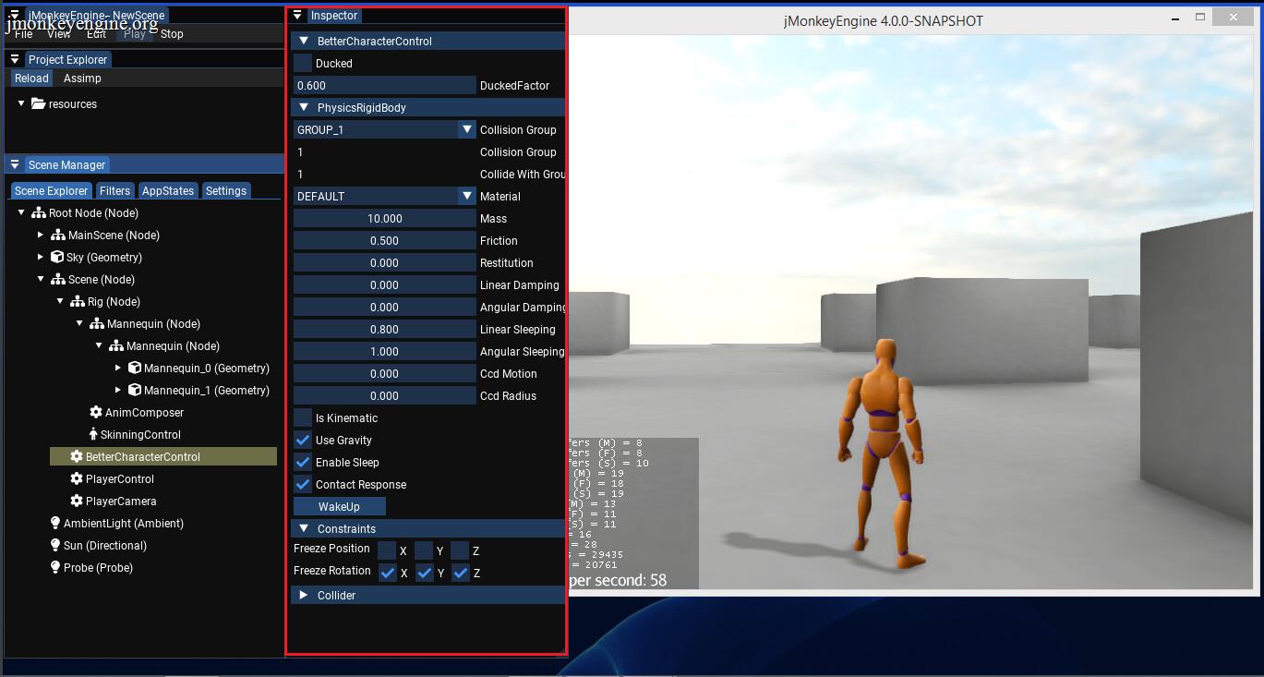Click the Sky geometry cube icon
Viewport: 1264px width, 677px height.
click(56, 257)
